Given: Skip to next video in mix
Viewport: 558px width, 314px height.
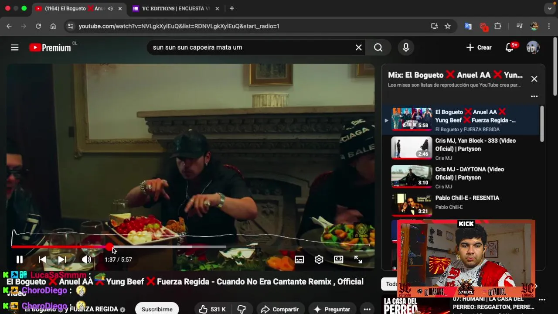Looking at the screenshot, I should tap(62, 259).
